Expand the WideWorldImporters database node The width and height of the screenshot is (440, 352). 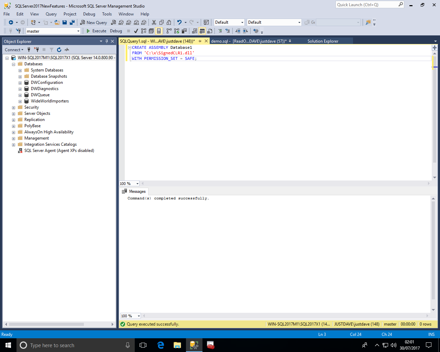tap(20, 101)
